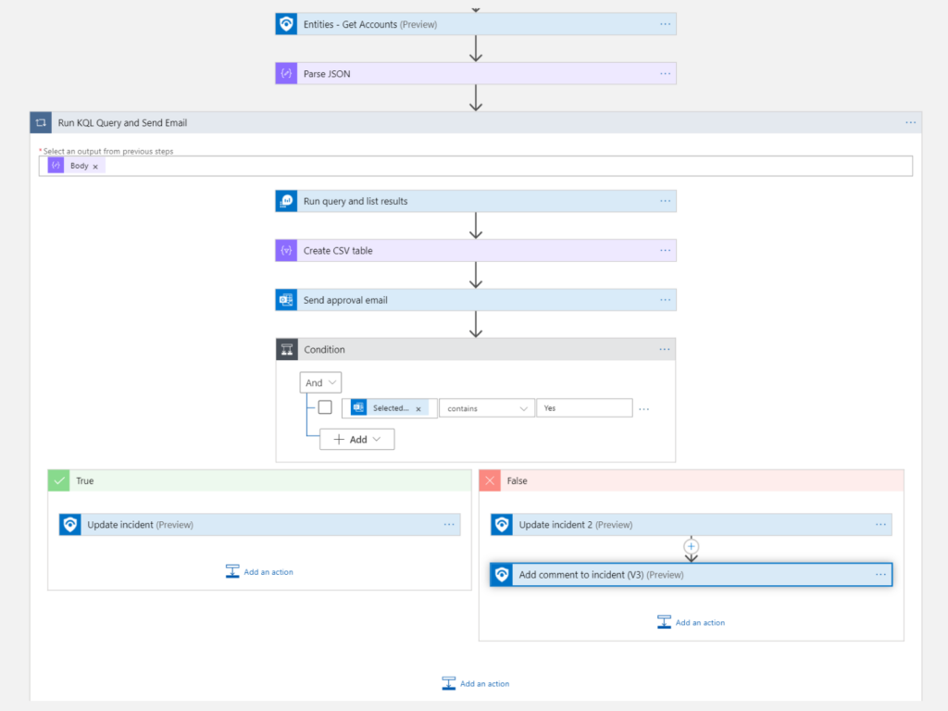948x711 pixels.
Task: Expand the Add dropdown in Condition
Action: (357, 440)
